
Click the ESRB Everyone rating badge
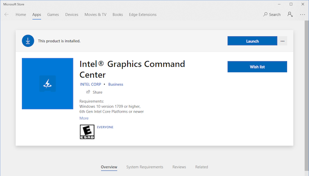(x=87, y=132)
